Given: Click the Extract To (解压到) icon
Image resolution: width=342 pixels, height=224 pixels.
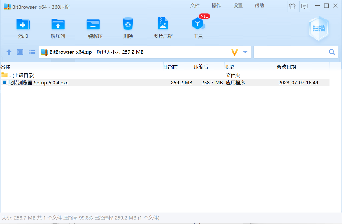Looking at the screenshot, I should tap(58, 24).
